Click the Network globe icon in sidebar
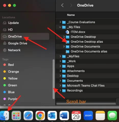 (x=5, y=50)
